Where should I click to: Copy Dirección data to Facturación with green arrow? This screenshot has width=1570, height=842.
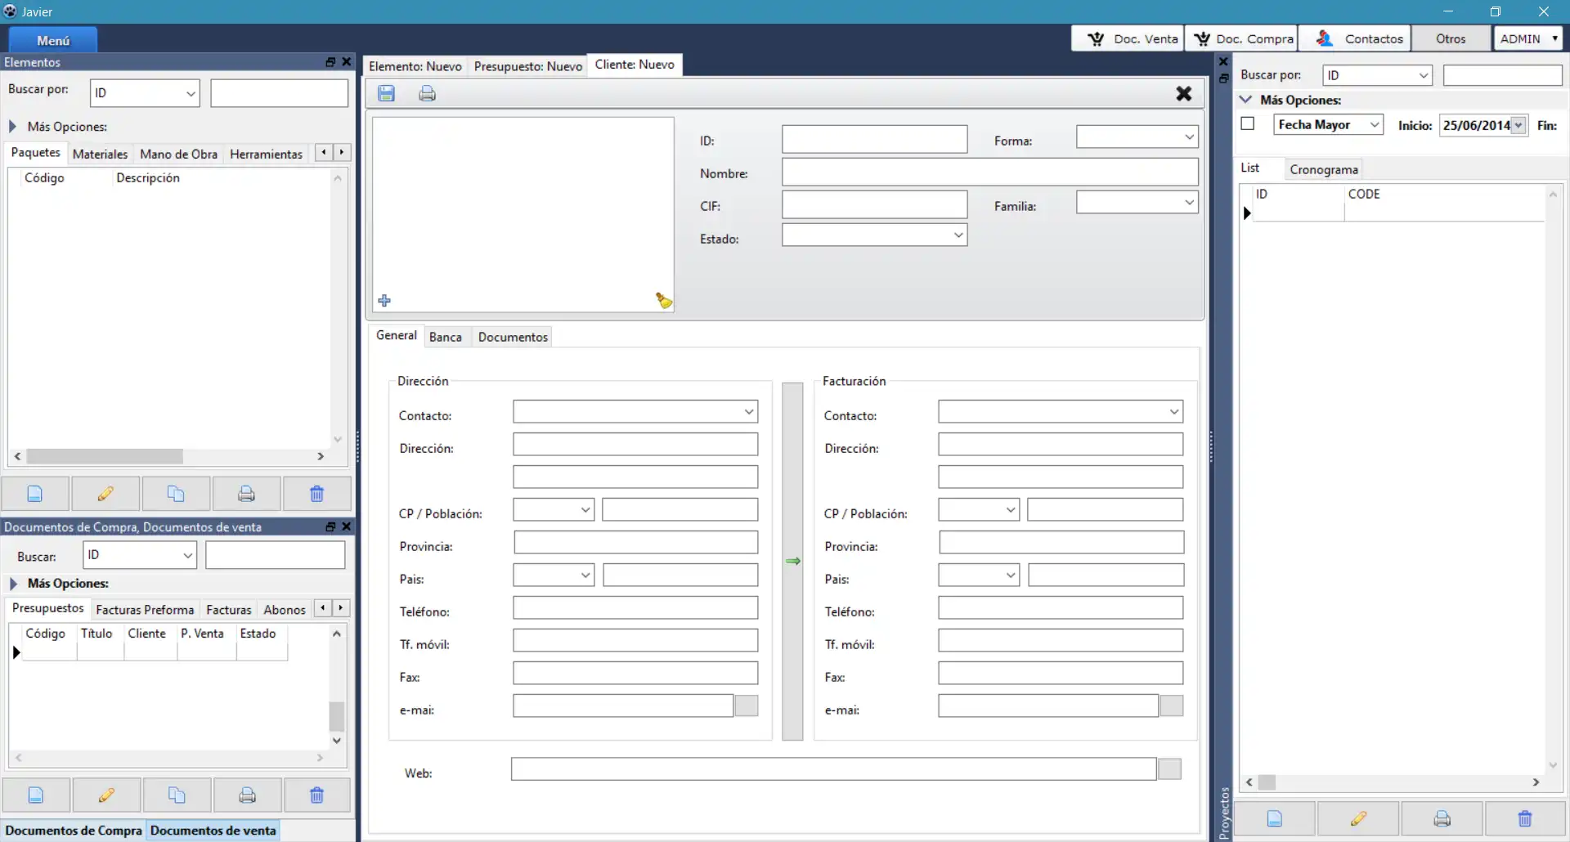click(x=793, y=561)
